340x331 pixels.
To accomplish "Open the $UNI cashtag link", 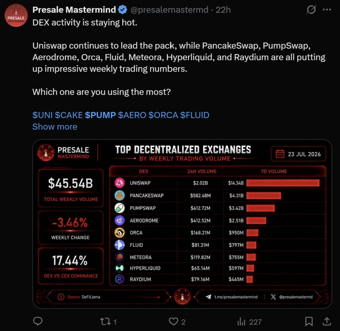I will 42,115.
